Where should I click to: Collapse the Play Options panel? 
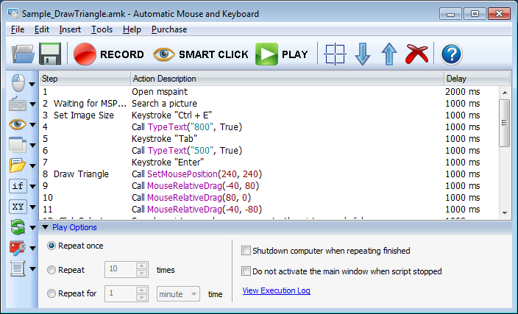[x=45, y=227]
